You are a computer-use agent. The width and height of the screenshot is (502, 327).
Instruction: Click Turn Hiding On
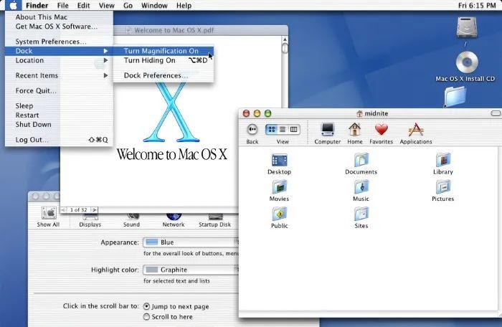[x=164, y=60]
